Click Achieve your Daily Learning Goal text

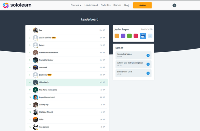[130, 63]
